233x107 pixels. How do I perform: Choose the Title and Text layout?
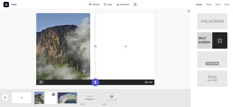click(212, 79)
